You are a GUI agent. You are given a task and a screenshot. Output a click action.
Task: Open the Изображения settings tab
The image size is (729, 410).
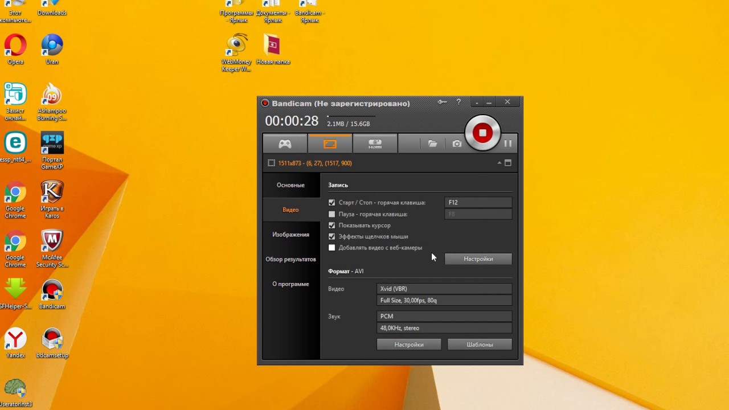tap(290, 235)
